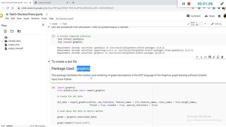Close the output_tree.pdf browser tab
The height and width of the screenshot is (127, 226).
[x=67, y=2]
